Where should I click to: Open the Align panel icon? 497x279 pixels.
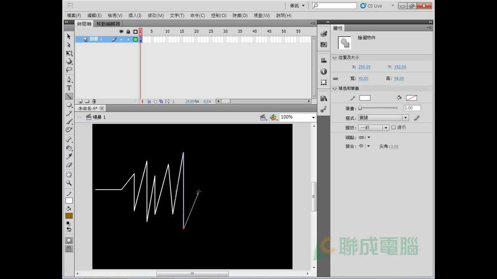click(x=324, y=60)
